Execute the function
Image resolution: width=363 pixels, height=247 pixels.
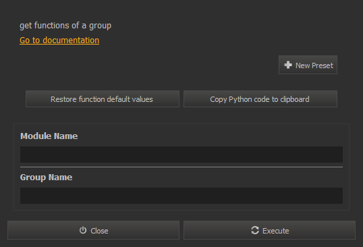pyautogui.click(x=269, y=230)
